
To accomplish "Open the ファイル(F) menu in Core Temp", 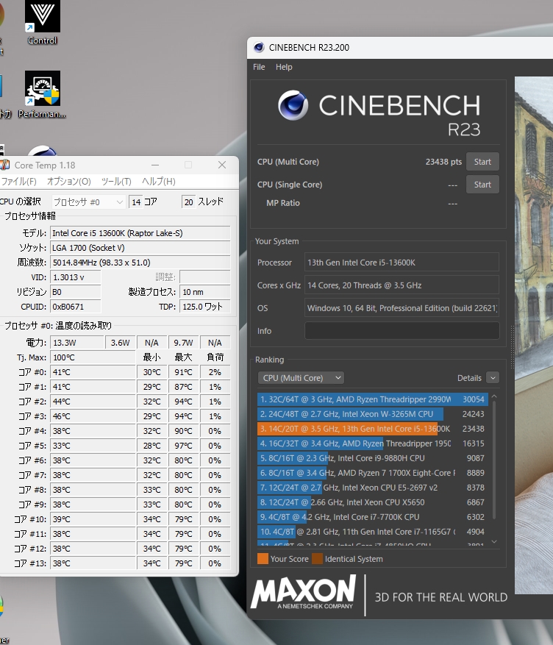I will (18, 182).
